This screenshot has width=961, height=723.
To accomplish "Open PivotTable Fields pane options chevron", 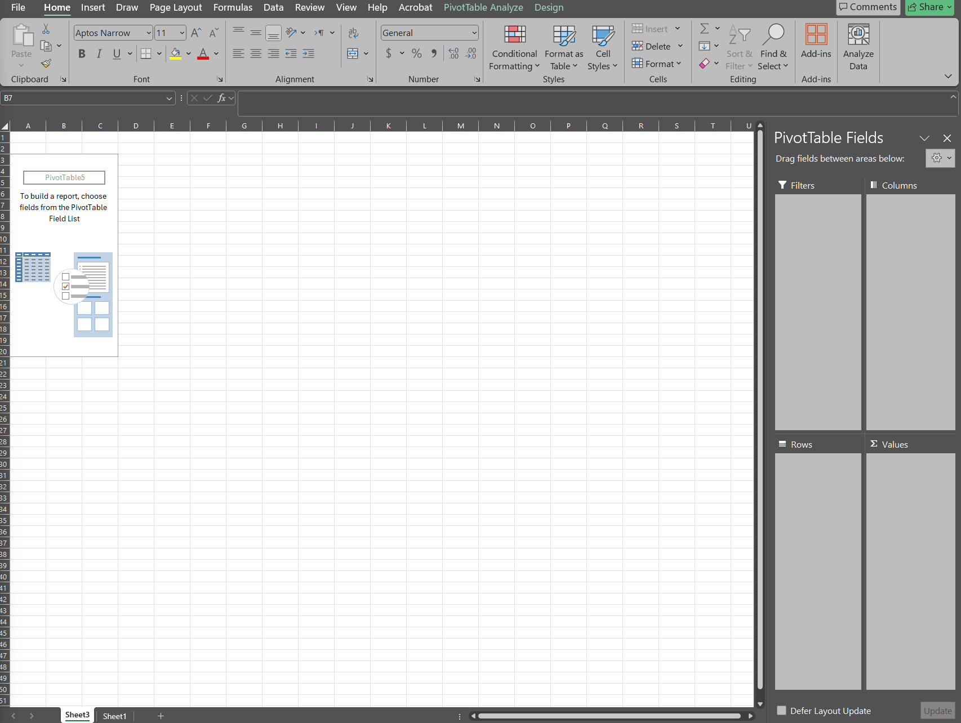I will pos(924,138).
